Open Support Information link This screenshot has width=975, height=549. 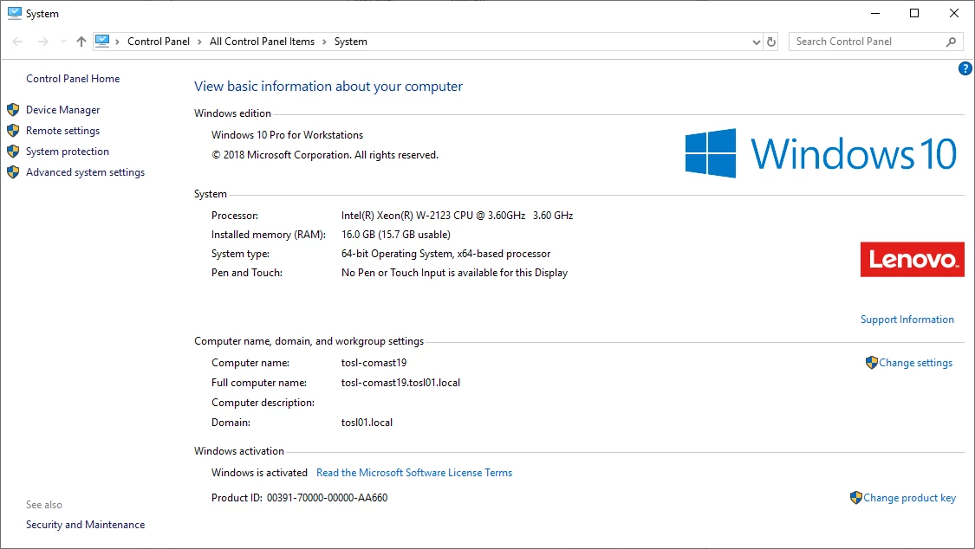click(x=907, y=320)
